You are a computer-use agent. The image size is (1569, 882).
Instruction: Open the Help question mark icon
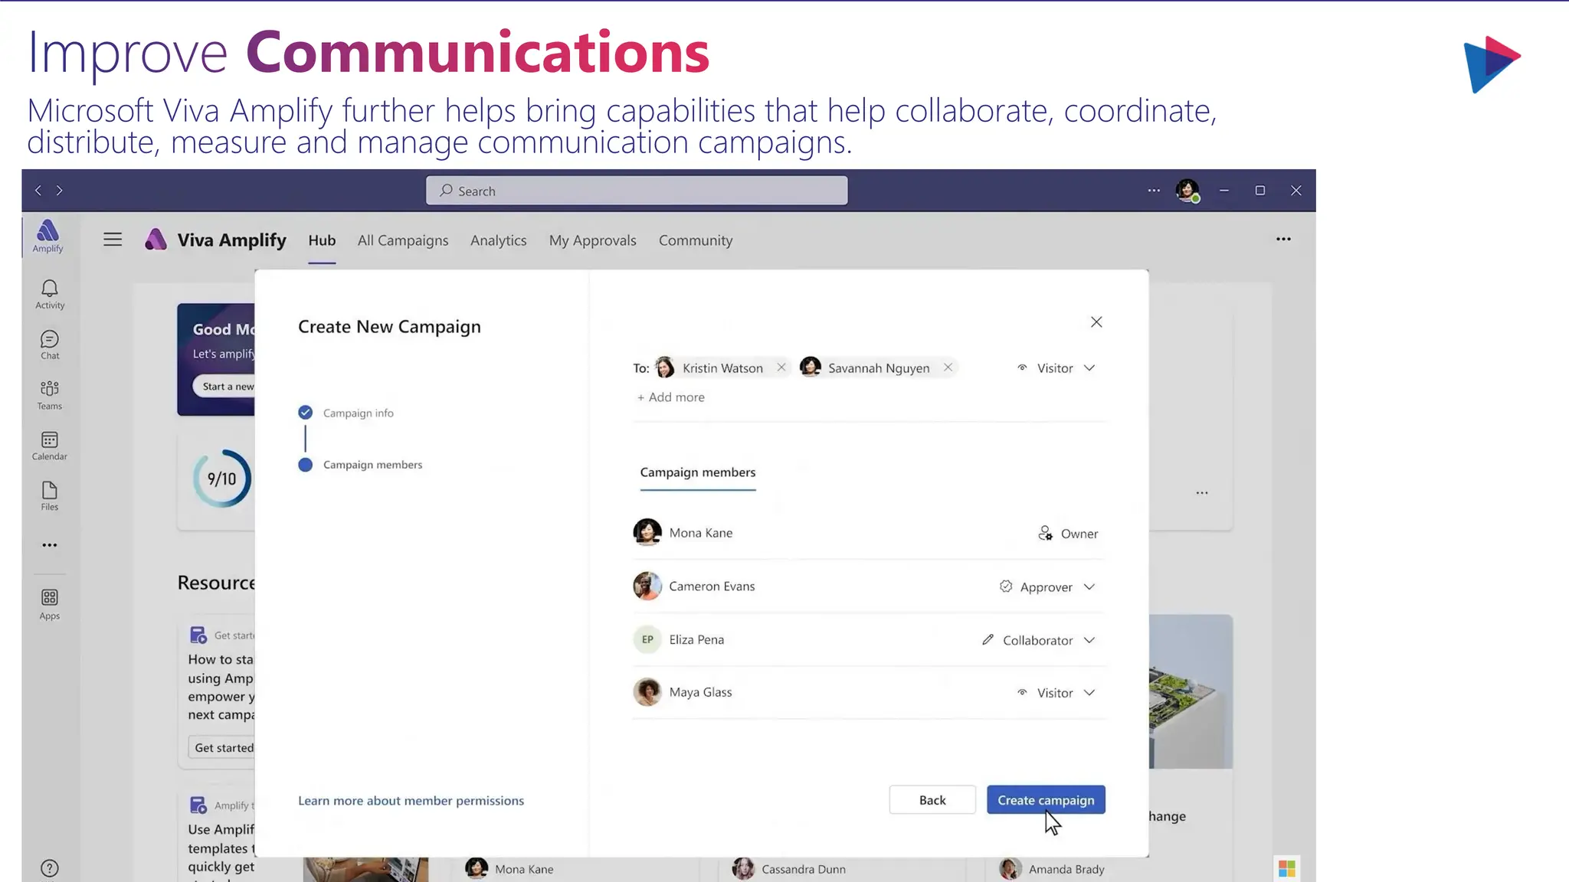pos(50,868)
